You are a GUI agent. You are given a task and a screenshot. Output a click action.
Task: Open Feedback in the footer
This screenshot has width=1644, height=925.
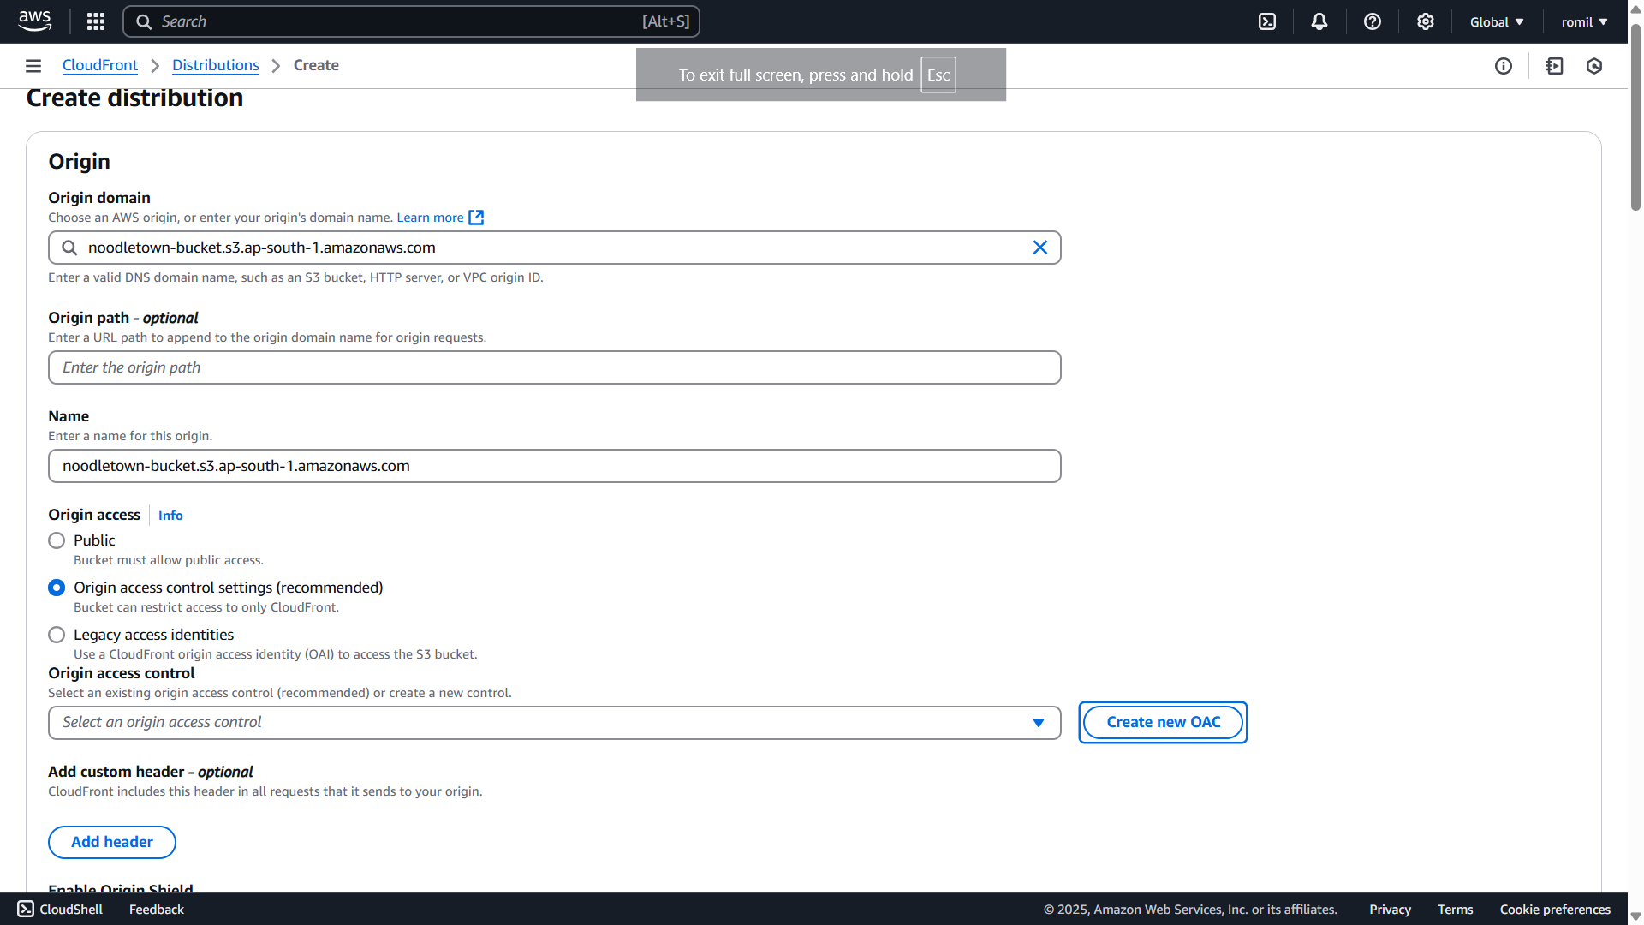tap(157, 910)
